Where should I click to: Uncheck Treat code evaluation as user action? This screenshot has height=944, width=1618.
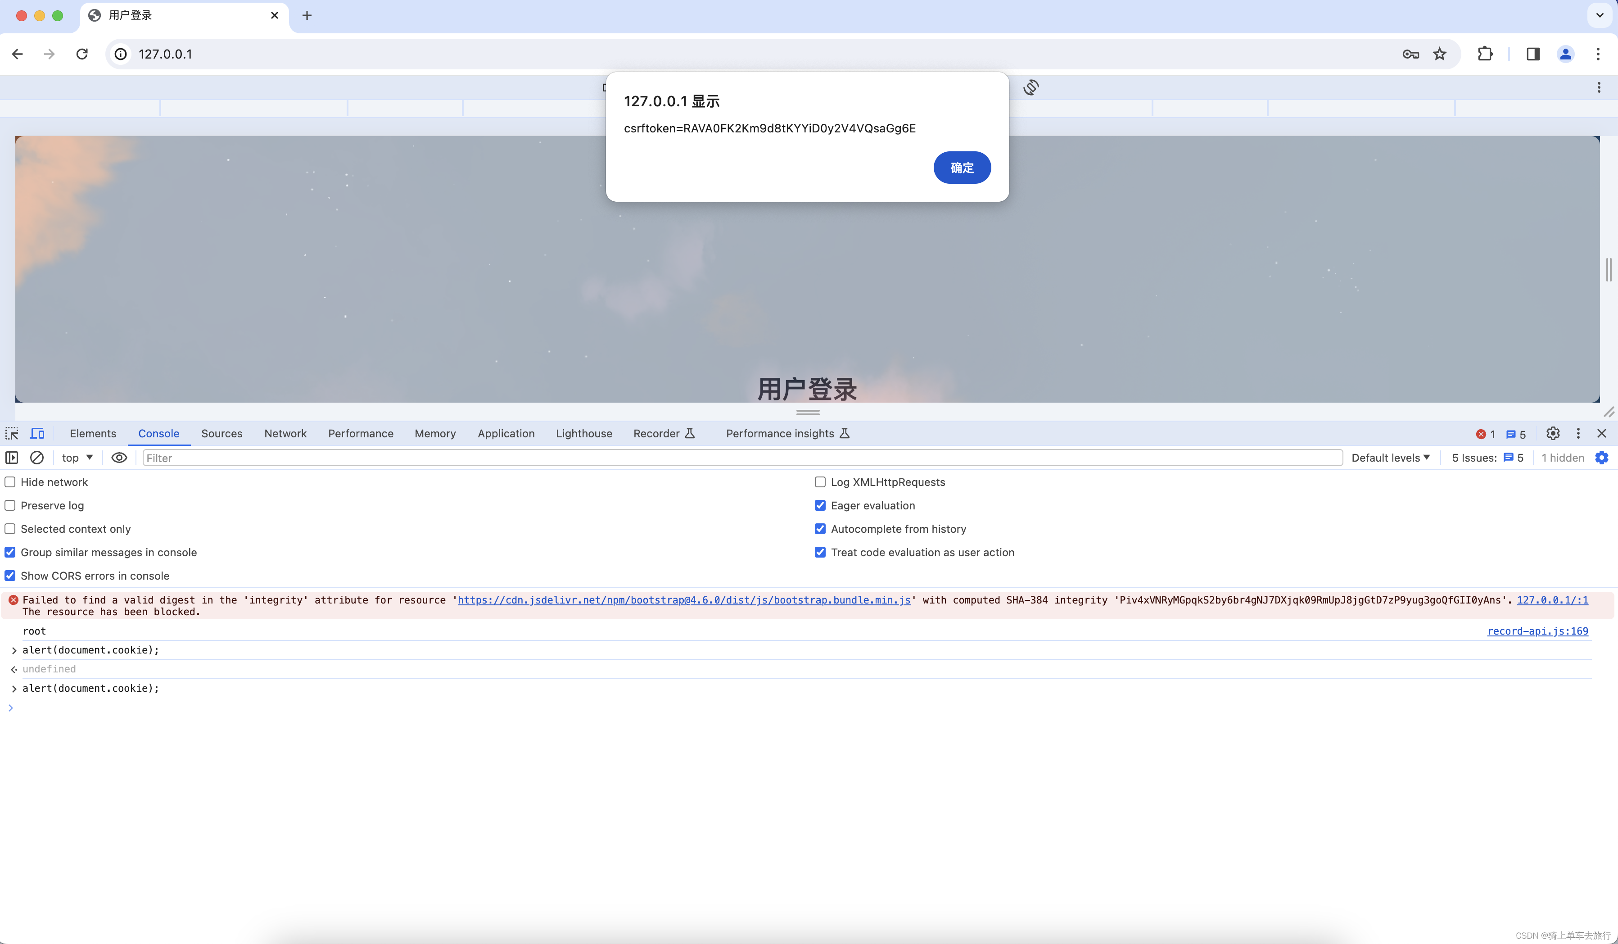pyautogui.click(x=820, y=552)
